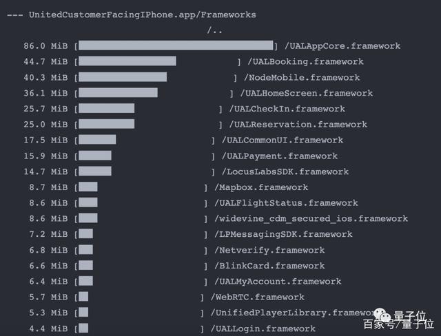This screenshot has height=336, width=441.
Task: Click the UnitedCustomerFacingIPhone.app/Frameworks path header
Action: [143, 14]
